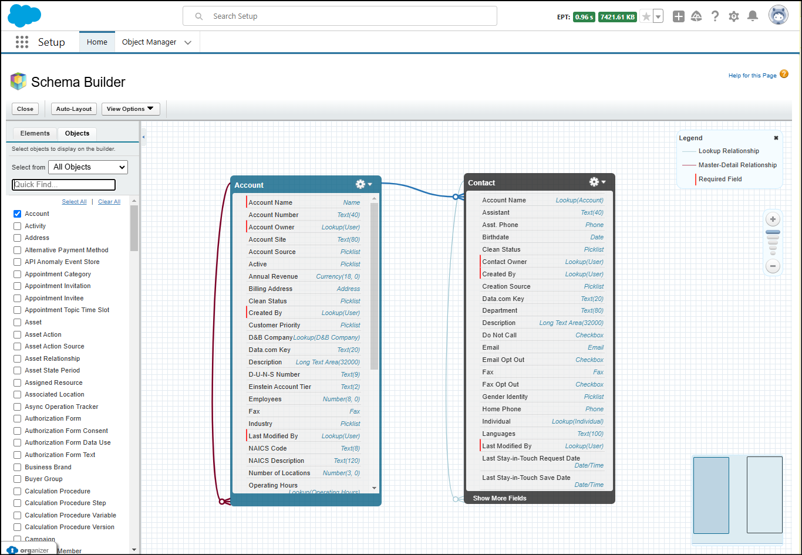Open the setup gear in header
This screenshot has height=555, width=802.
pyautogui.click(x=734, y=16)
